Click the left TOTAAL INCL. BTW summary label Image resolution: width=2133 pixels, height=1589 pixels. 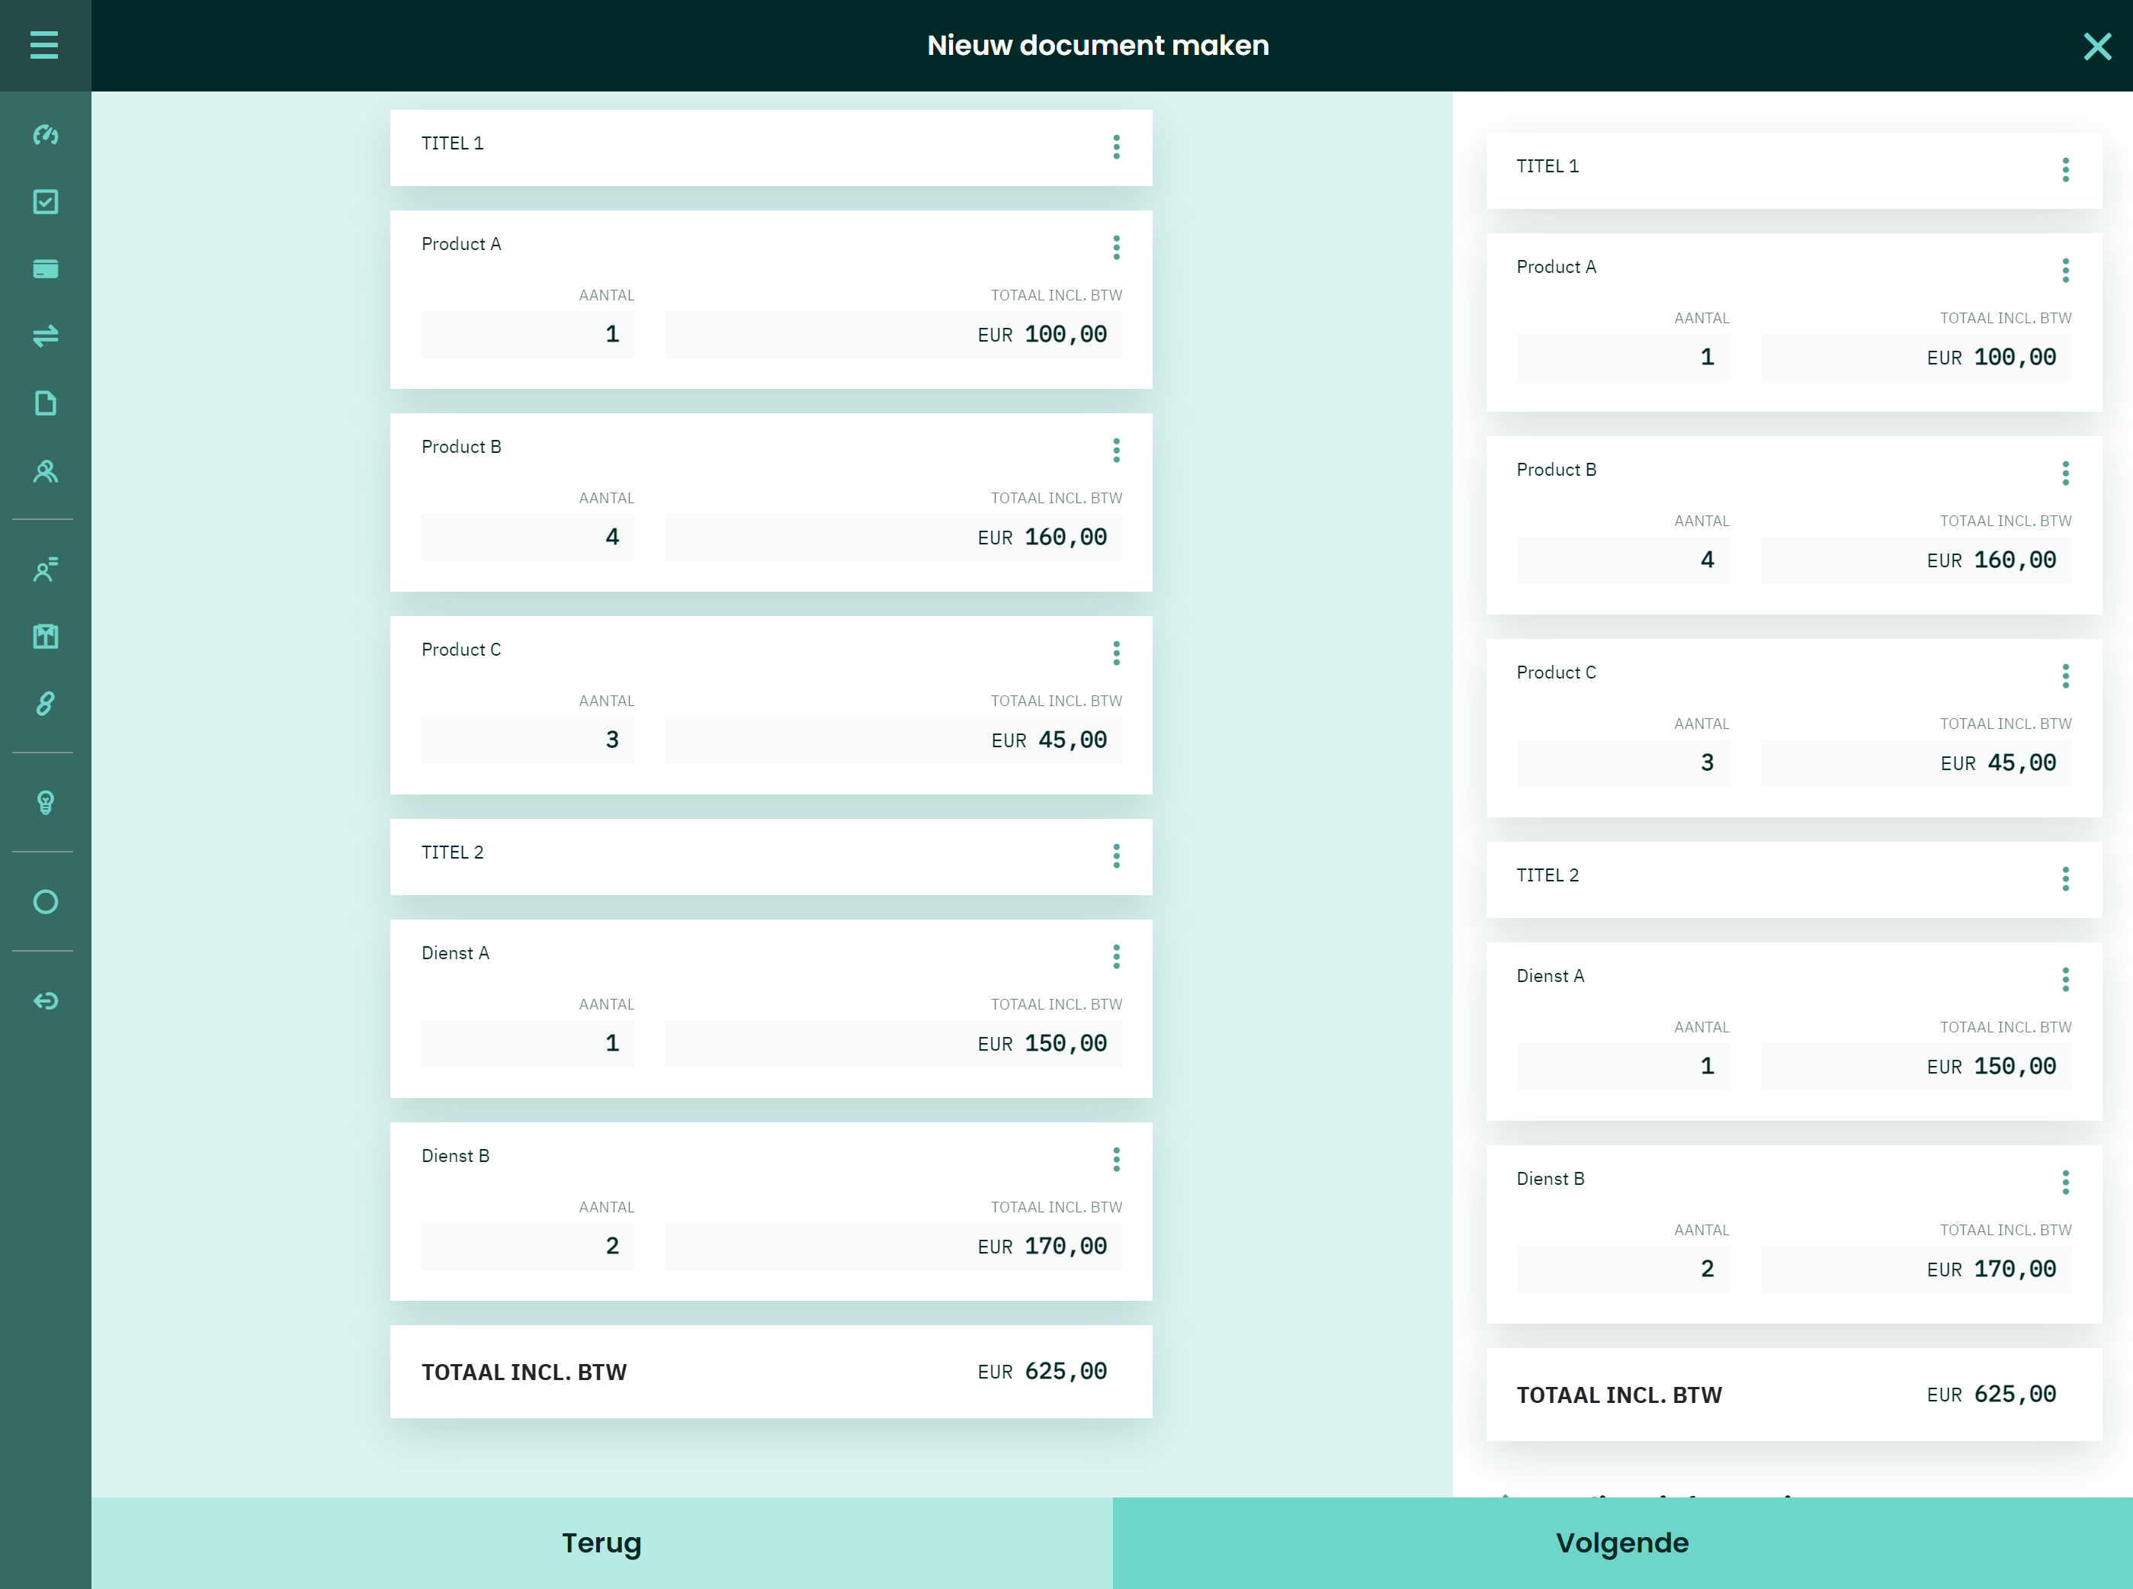tap(524, 1372)
